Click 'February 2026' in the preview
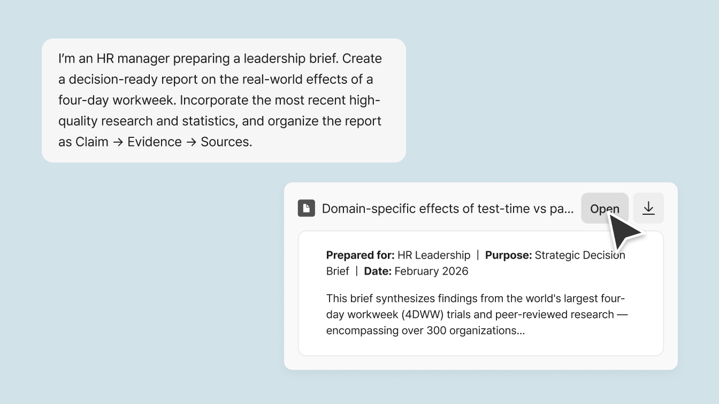Viewport: 719px width, 404px height. click(431, 271)
